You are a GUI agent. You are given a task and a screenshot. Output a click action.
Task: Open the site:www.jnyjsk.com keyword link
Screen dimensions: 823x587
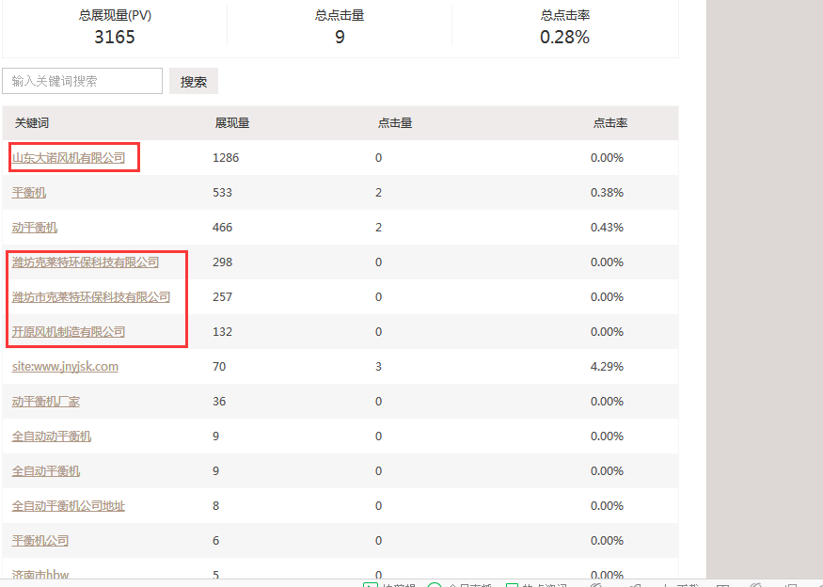coord(65,367)
